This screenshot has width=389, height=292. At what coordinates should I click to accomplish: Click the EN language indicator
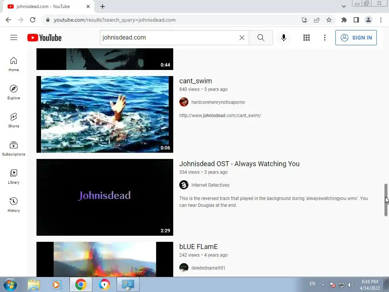(x=312, y=284)
